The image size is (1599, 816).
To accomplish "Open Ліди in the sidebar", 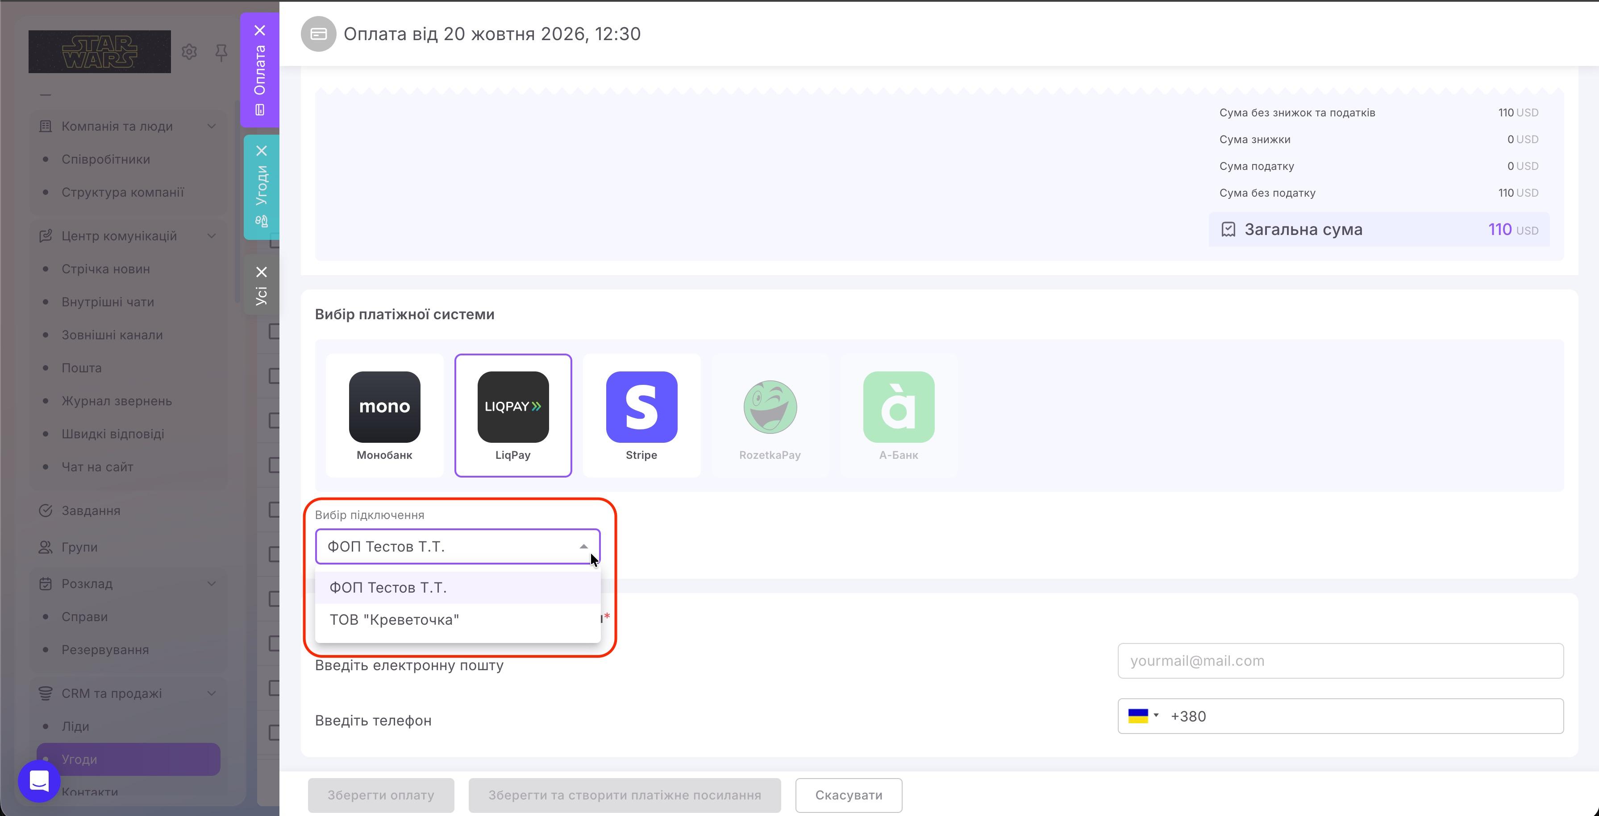I will [75, 726].
